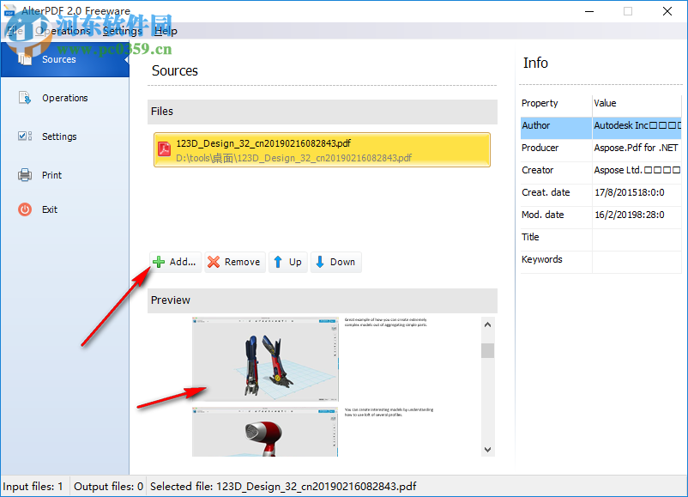Click the Input files status entry
688x497 pixels.
(33, 487)
